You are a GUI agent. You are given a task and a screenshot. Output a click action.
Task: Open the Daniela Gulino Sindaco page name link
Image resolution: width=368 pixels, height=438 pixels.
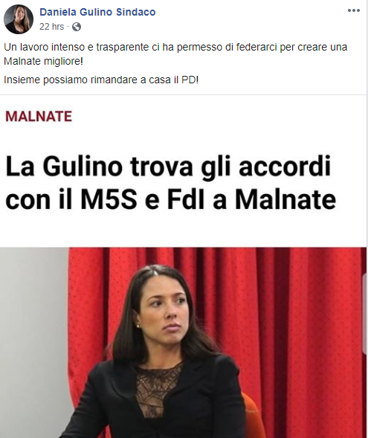pyautogui.click(x=97, y=12)
